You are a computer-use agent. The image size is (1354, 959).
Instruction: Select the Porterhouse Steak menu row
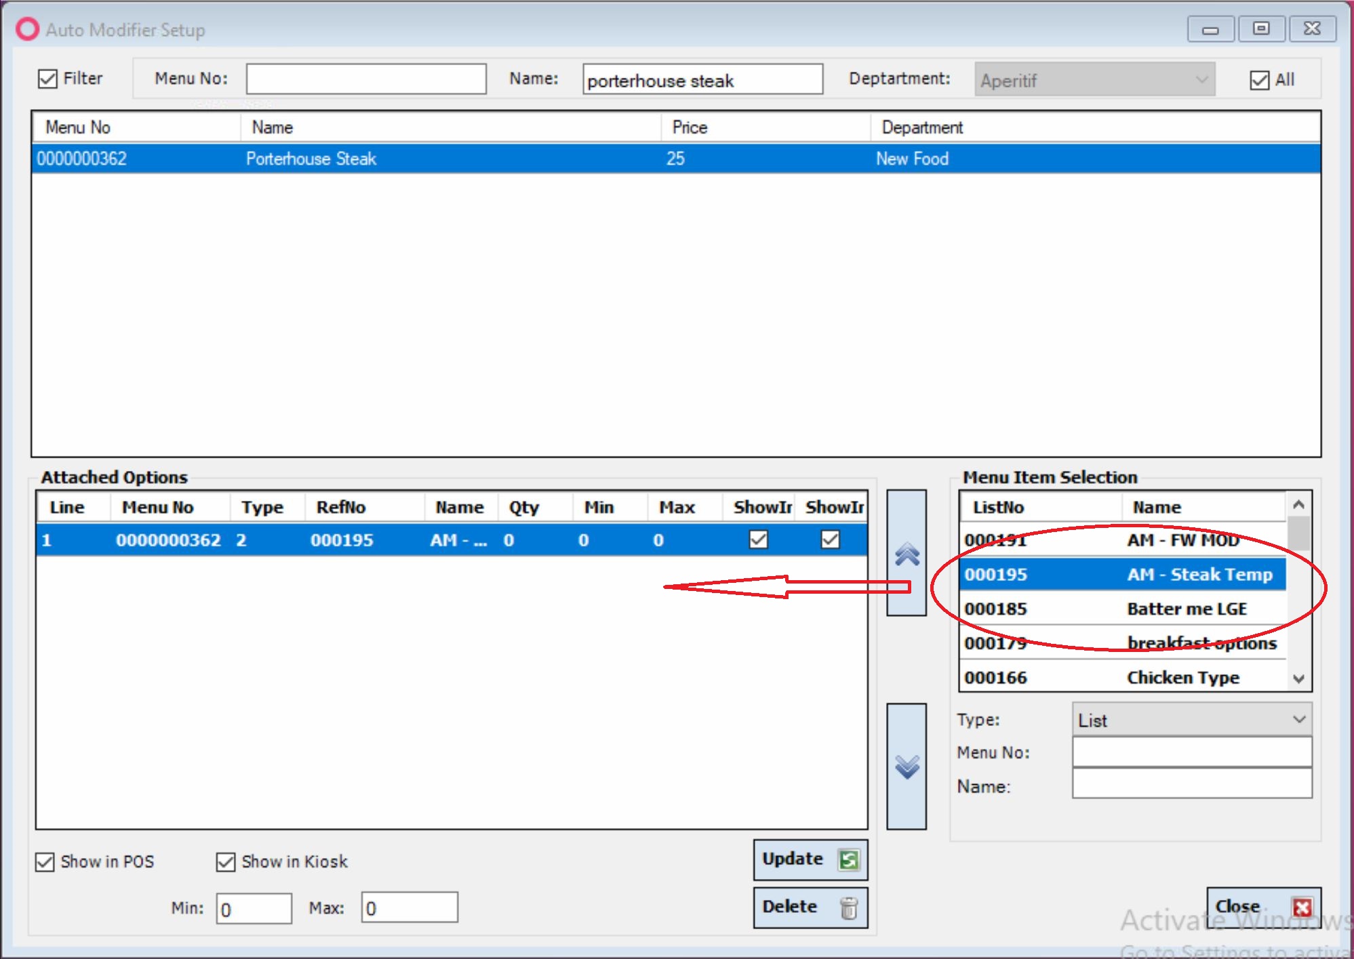[676, 159]
